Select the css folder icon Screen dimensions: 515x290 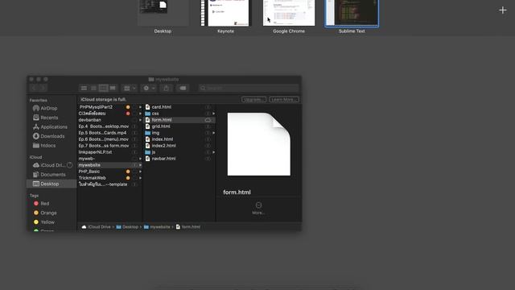click(x=148, y=114)
